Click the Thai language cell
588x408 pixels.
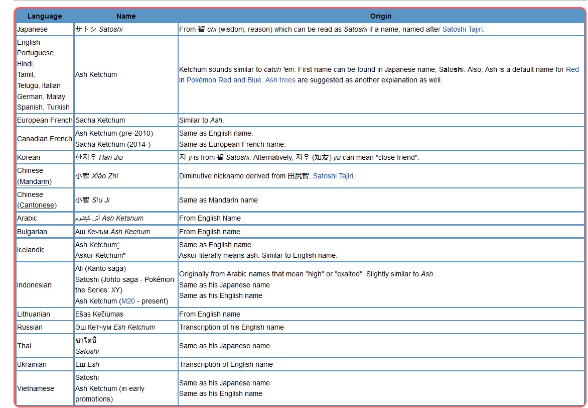pyautogui.click(x=45, y=346)
